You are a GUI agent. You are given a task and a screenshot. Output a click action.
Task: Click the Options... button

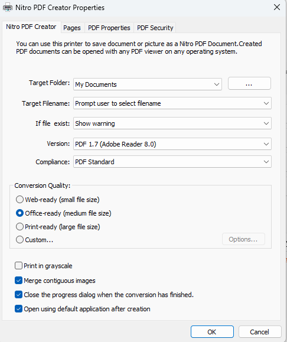(x=243, y=239)
